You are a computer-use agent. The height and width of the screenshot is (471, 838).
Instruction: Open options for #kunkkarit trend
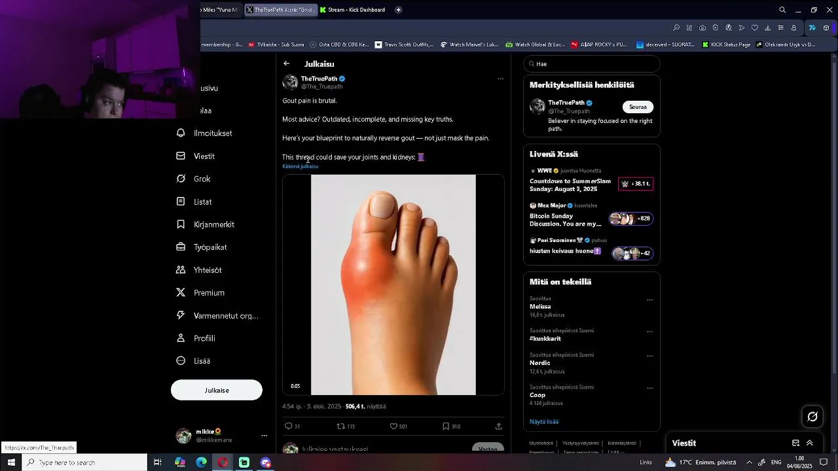tap(649, 332)
